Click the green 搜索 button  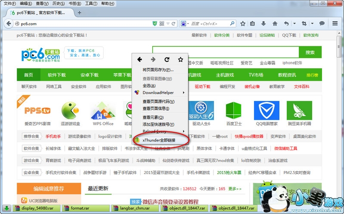[x=310, y=52]
